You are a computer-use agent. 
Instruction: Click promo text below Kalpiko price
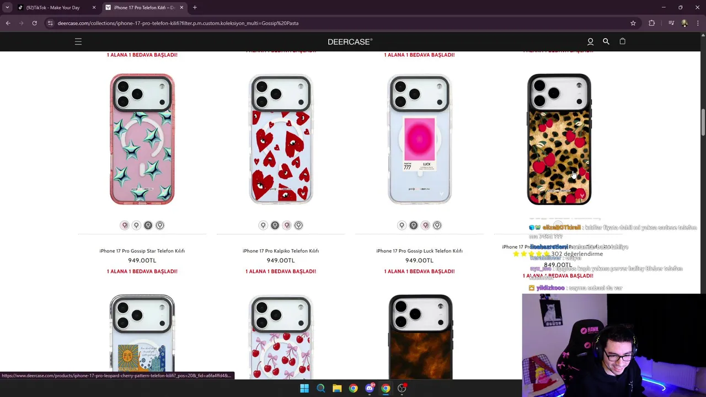pos(281,271)
